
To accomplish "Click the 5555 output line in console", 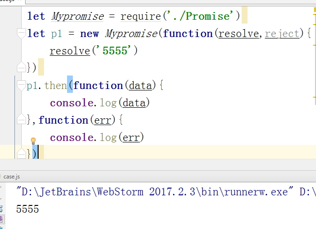I will click(x=27, y=209).
